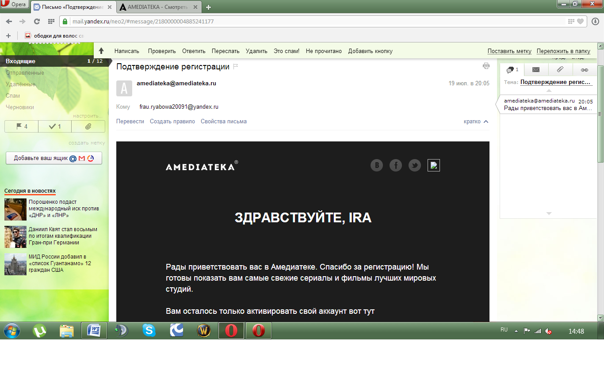This screenshot has height=392, width=604.
Task: Click the green padlock security icon
Action: coord(65,21)
